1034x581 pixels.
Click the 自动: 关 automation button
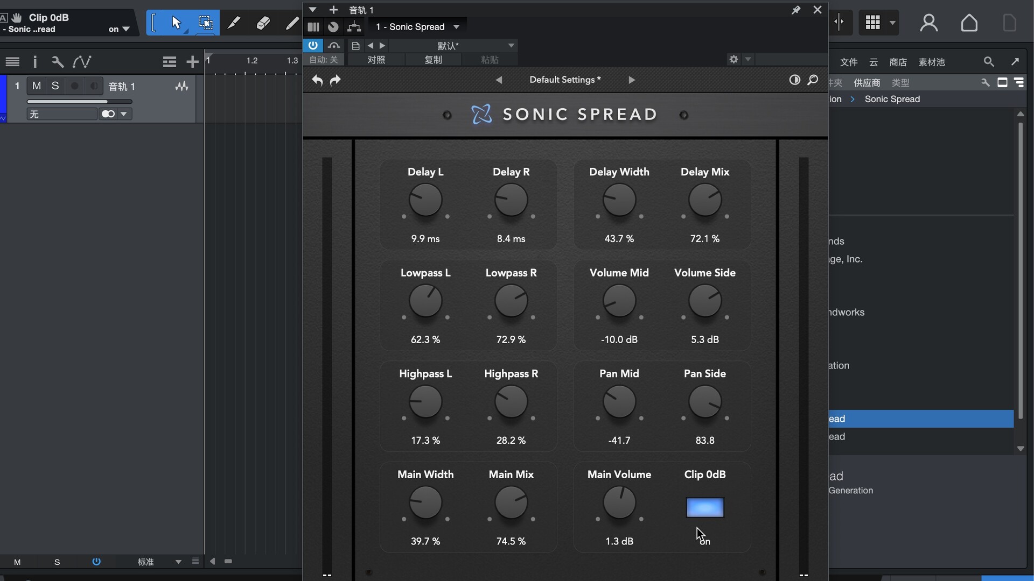tap(324, 60)
